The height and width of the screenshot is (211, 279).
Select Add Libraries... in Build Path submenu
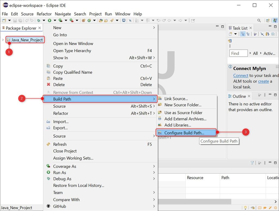[x=187, y=125]
